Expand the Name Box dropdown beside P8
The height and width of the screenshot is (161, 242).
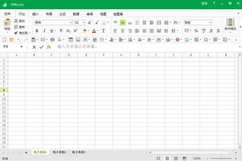tap(21, 47)
